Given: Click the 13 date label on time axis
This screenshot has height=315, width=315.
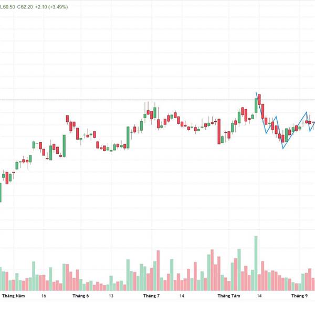Looking at the screenshot, I should point(111,296).
